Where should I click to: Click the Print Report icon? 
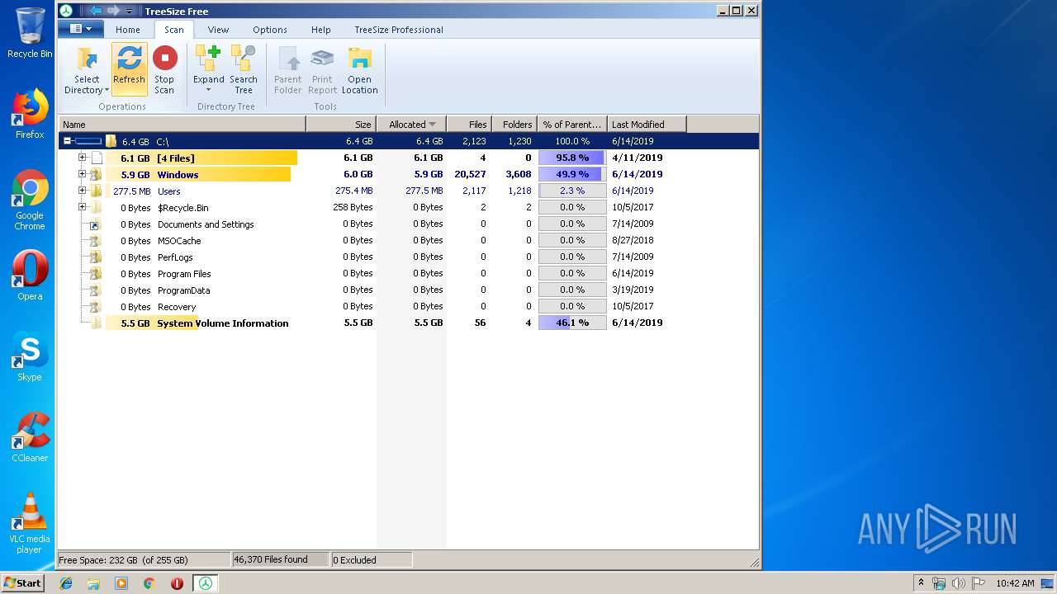coord(322,59)
